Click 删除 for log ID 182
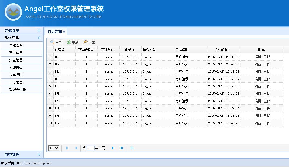 (x=267, y=64)
